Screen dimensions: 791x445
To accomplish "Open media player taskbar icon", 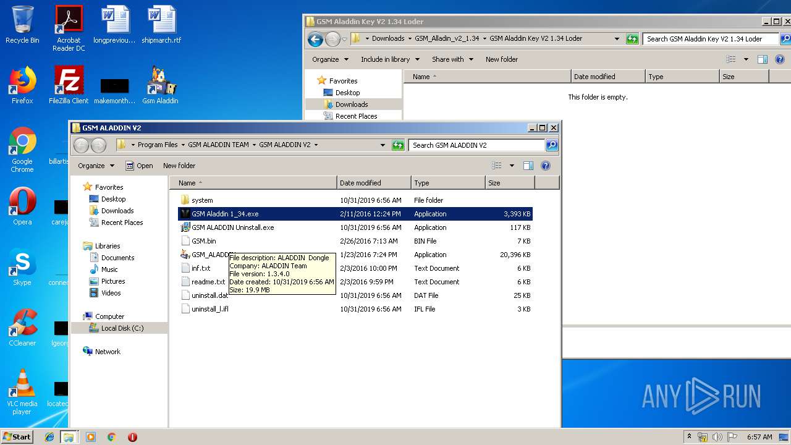I will 90,437.
